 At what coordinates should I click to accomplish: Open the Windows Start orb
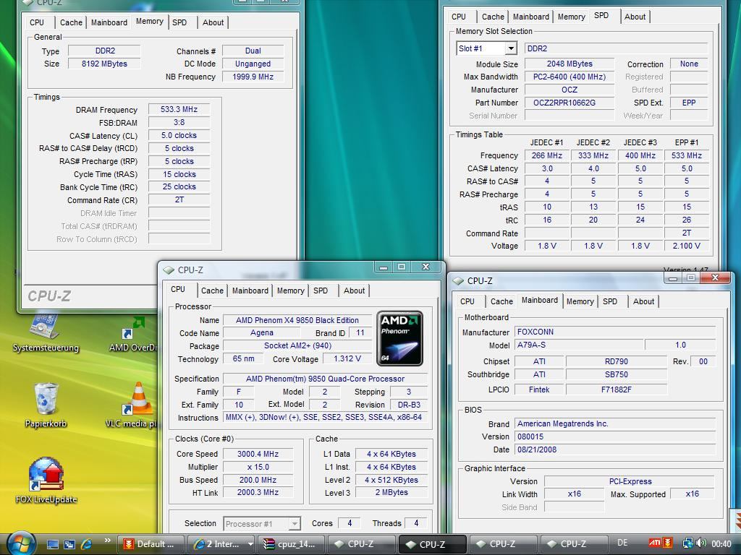[20, 543]
